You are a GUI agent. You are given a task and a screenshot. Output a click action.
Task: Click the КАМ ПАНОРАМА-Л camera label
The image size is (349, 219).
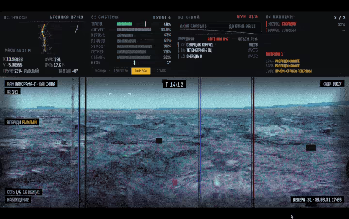[x=31, y=84]
